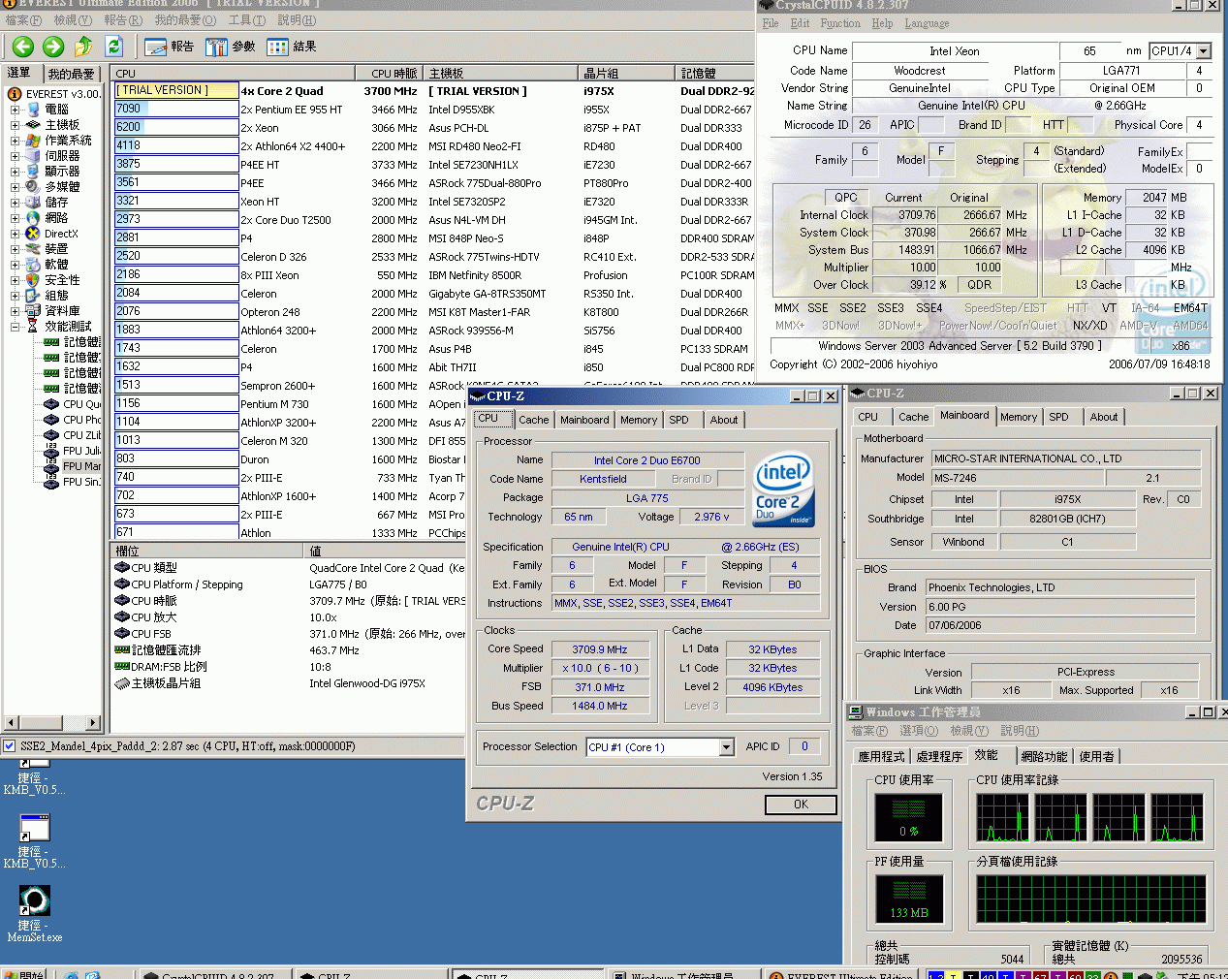
Task: Open the CPU Queen benchmark chip icon
Action: [52, 404]
